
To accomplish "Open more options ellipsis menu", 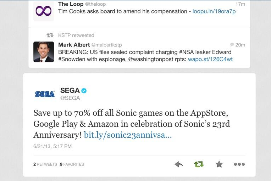I will (239, 164).
